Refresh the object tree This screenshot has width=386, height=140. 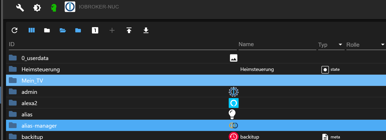click(14, 30)
